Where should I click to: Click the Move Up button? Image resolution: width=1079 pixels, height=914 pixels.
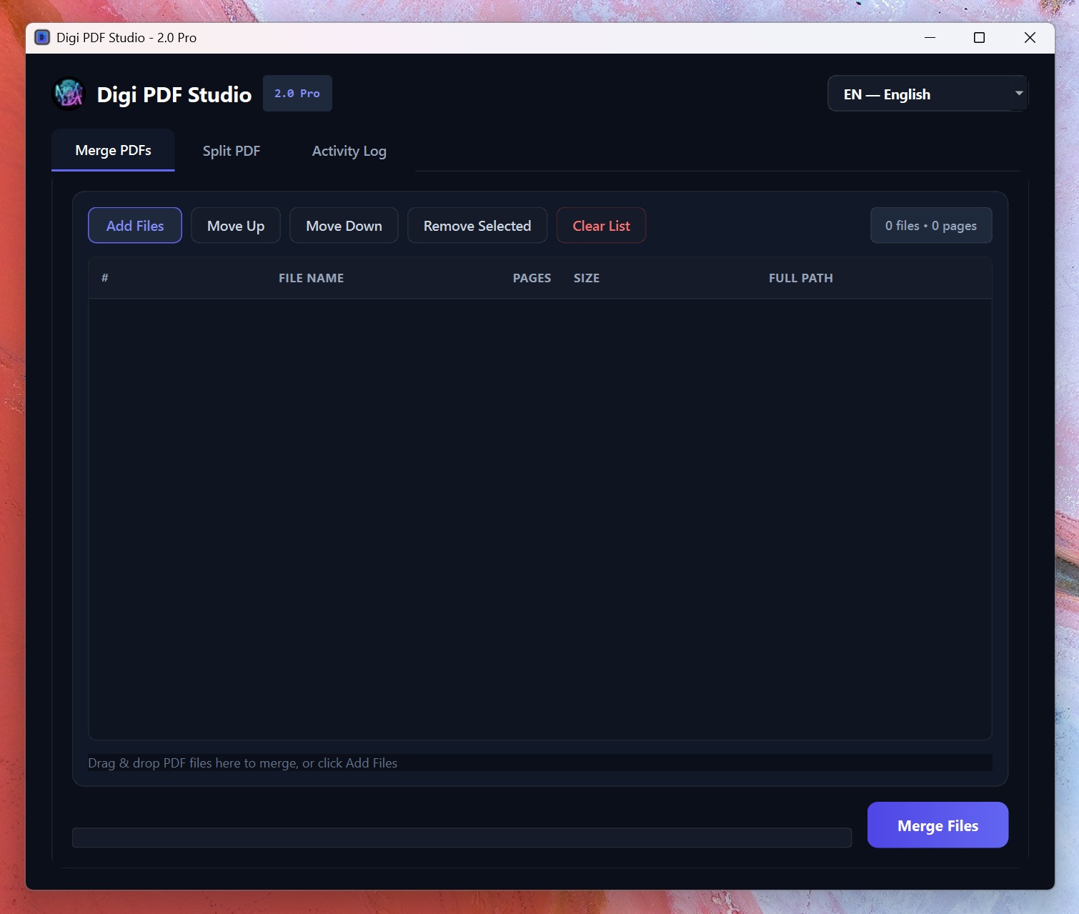pyautogui.click(x=236, y=226)
